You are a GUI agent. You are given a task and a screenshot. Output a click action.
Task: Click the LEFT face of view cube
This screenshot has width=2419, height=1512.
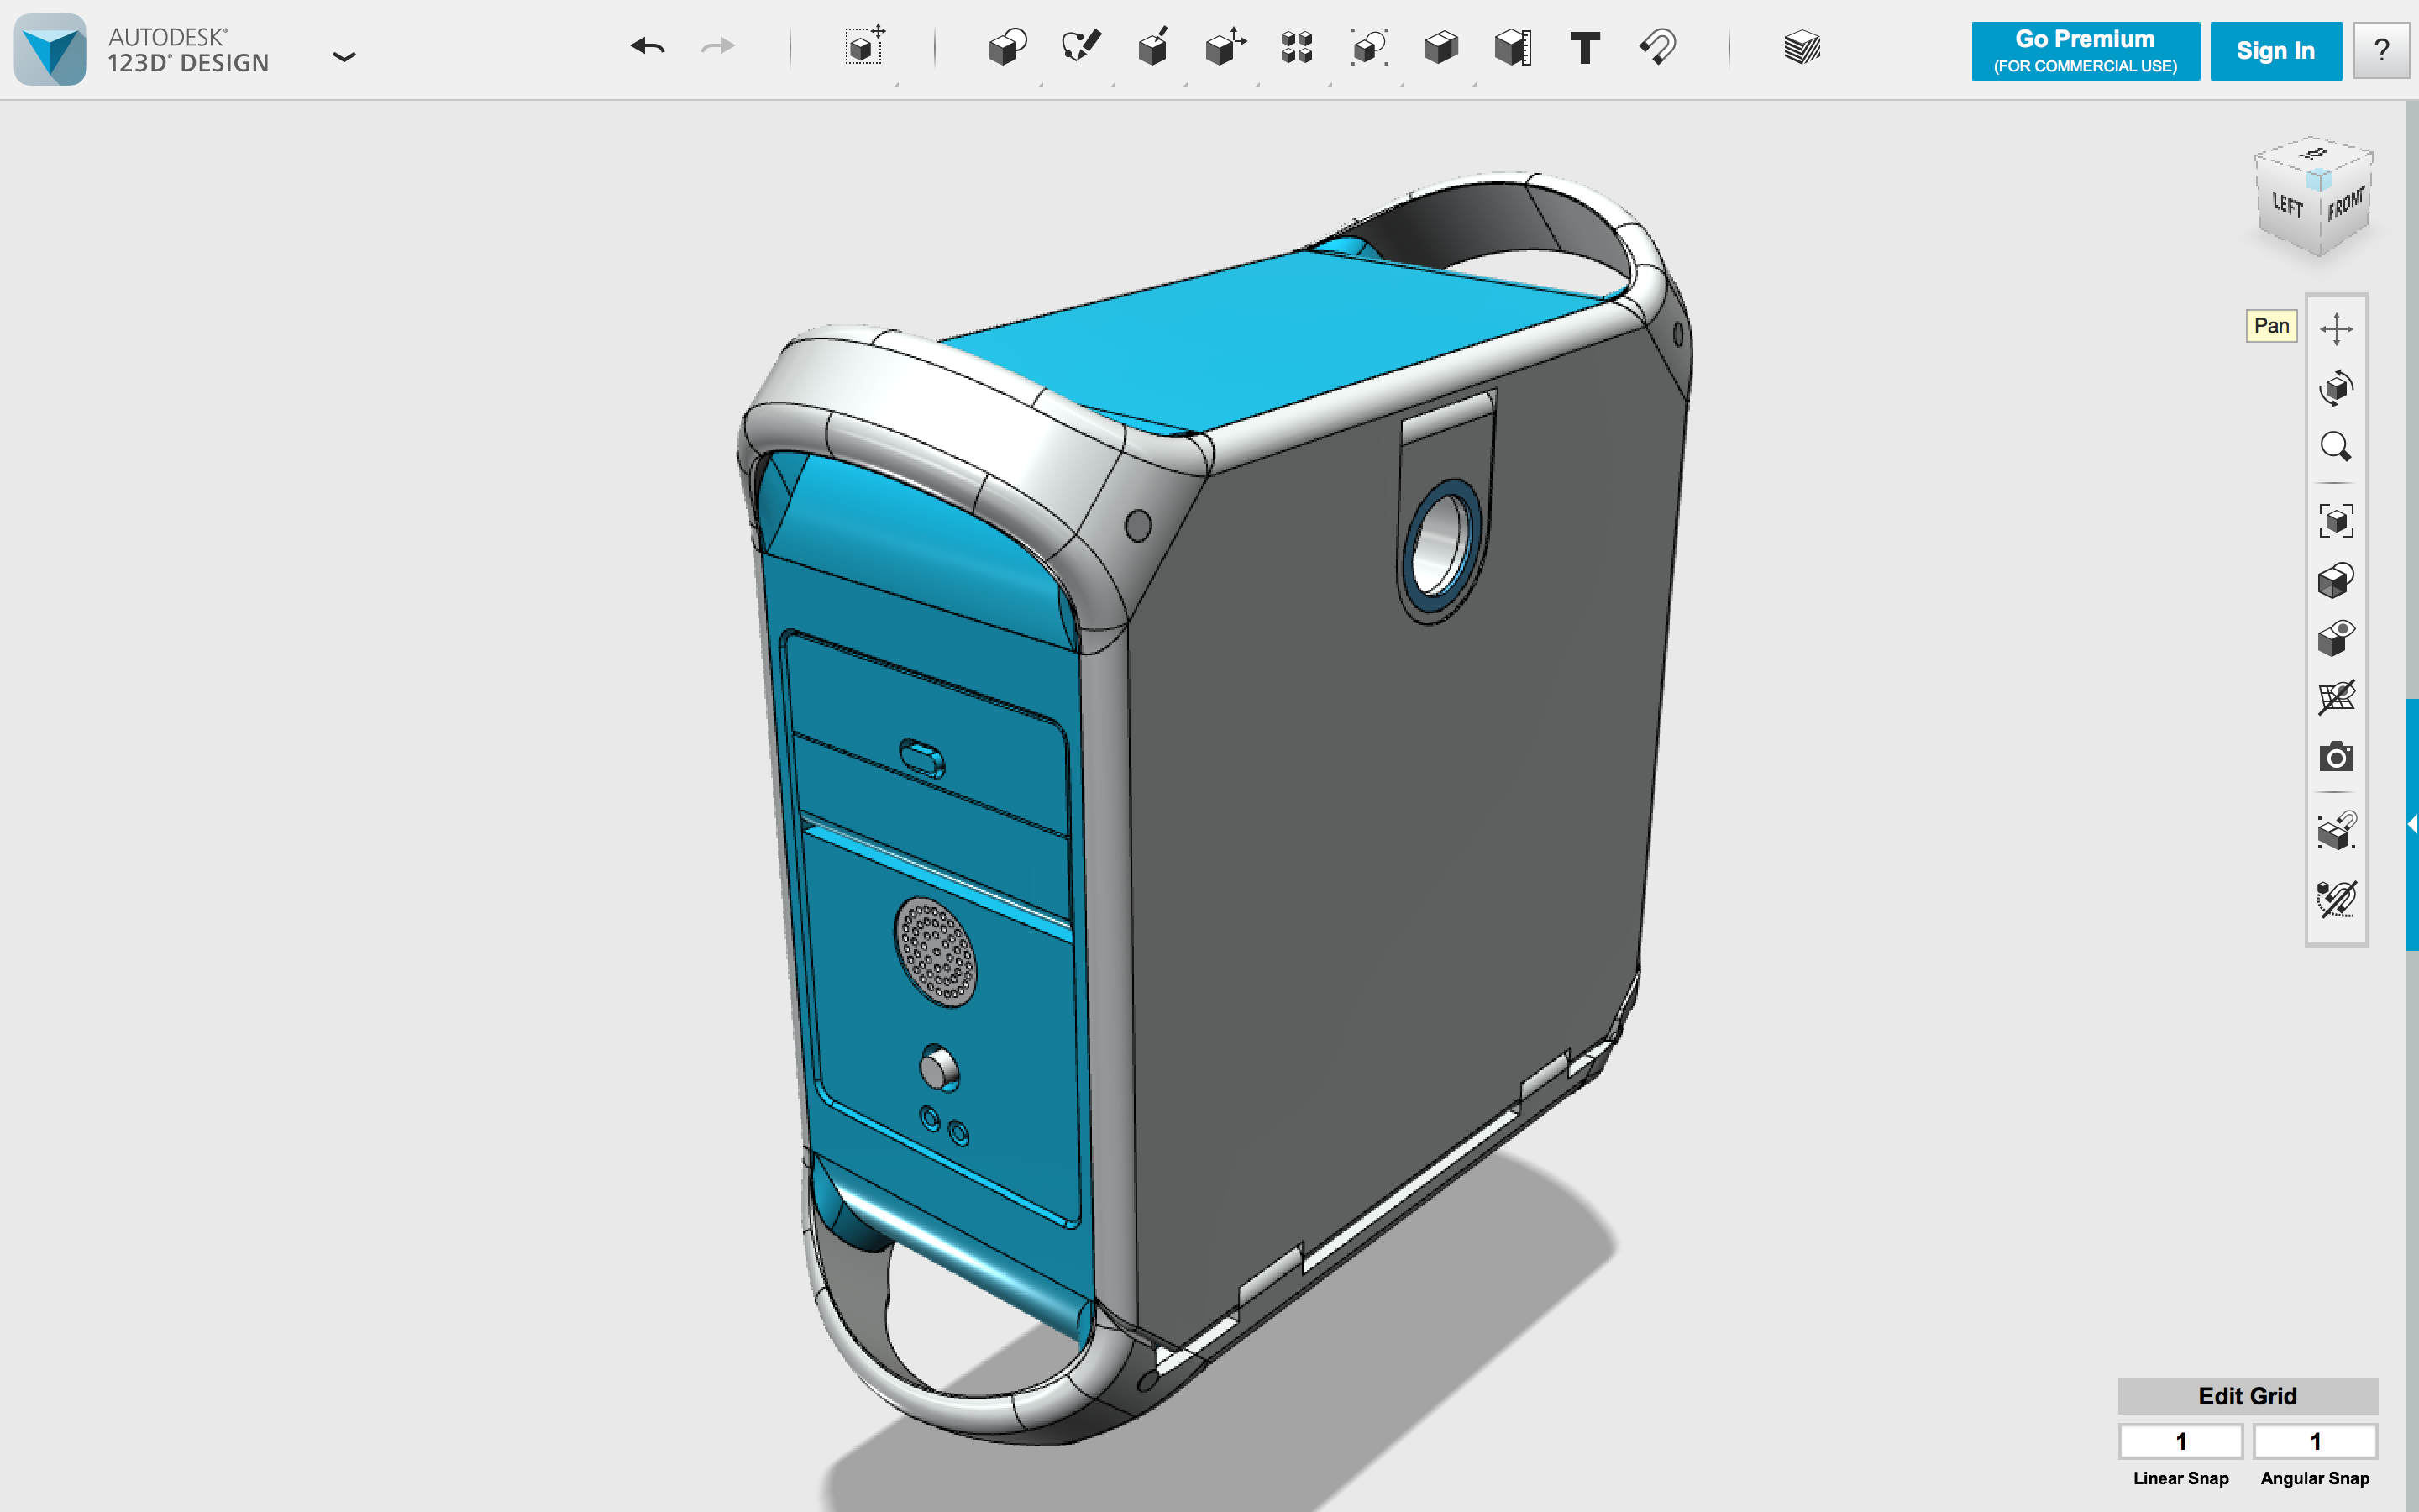coord(2286,207)
